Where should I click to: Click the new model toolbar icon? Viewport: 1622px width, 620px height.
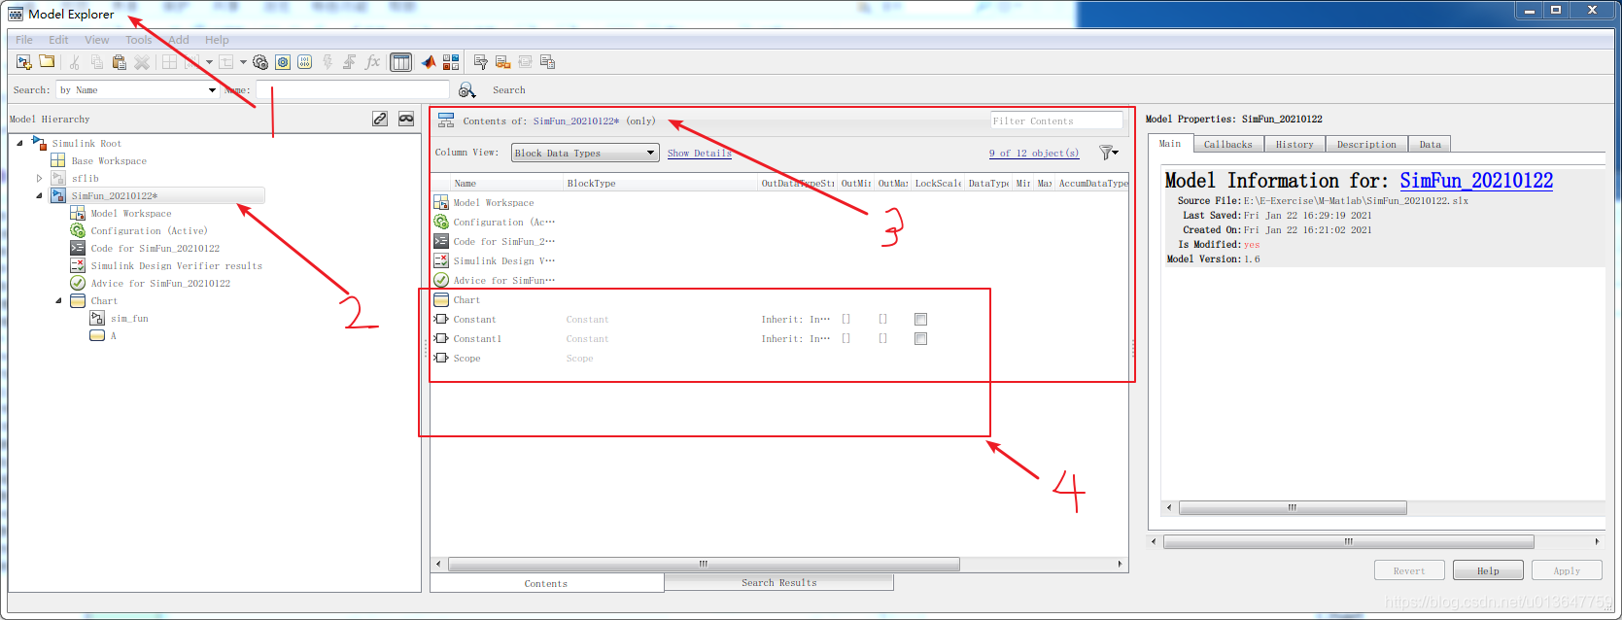tap(24, 62)
